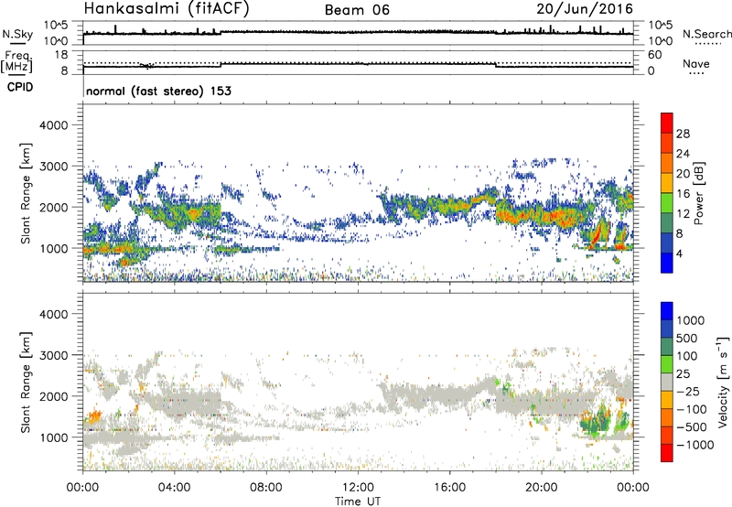Click the 'Nave' legend label

(x=695, y=63)
